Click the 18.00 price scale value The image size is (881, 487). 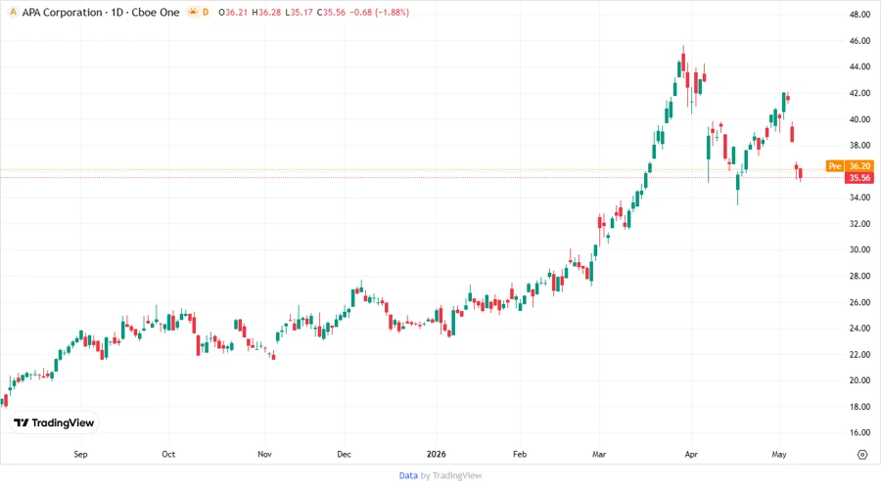click(859, 406)
